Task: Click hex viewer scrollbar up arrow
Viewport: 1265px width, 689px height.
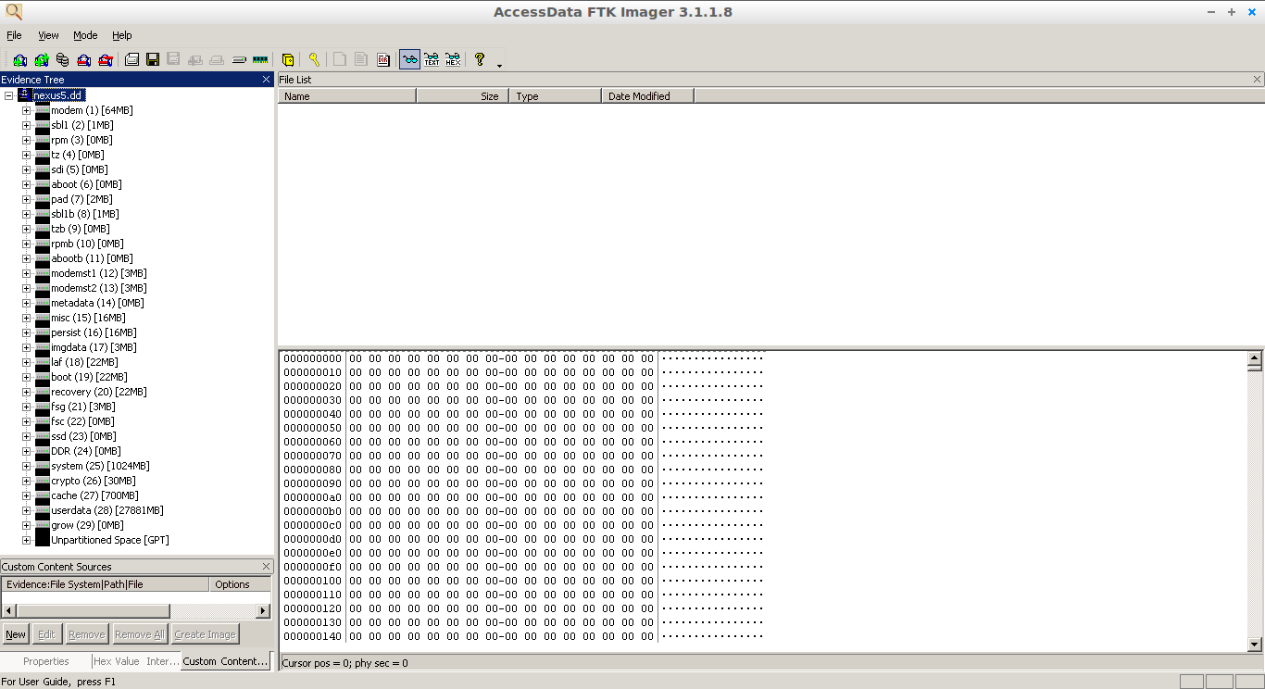Action: coord(1255,357)
